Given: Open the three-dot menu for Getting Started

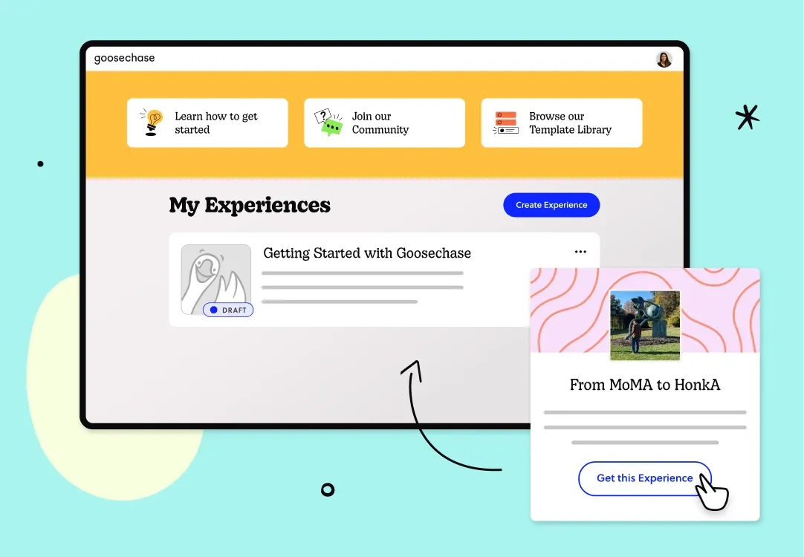Looking at the screenshot, I should [x=580, y=252].
